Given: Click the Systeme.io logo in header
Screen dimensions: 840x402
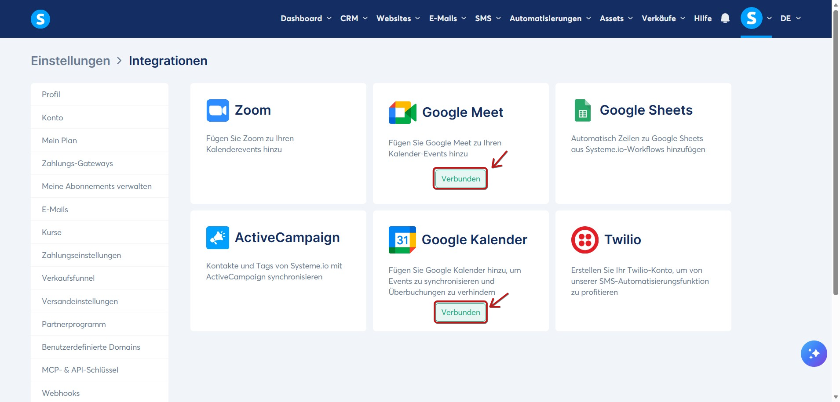Looking at the screenshot, I should click(40, 19).
